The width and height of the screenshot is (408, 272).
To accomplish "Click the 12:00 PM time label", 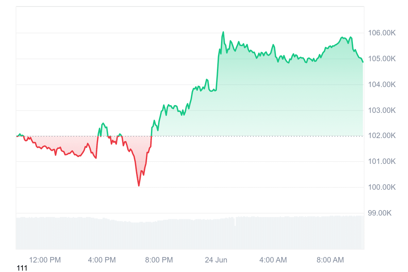I will coord(45,260).
